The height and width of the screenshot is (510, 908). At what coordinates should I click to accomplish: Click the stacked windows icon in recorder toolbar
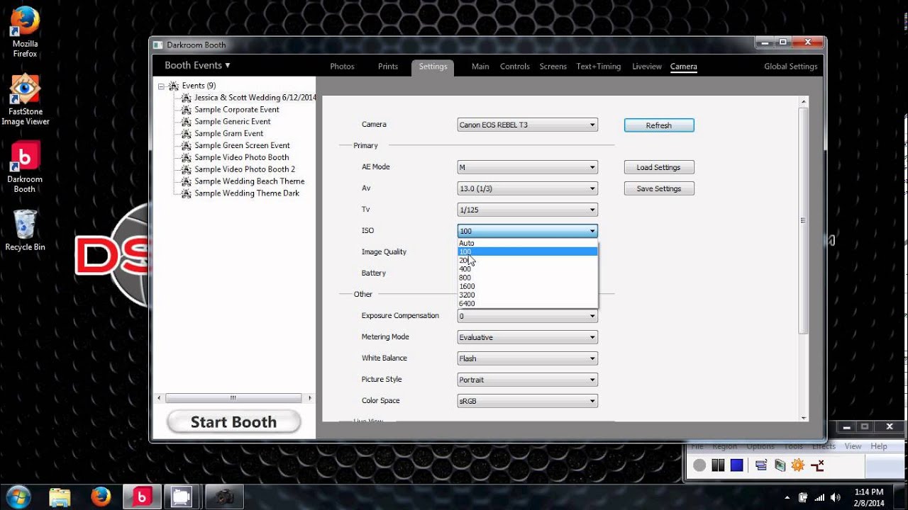click(x=761, y=465)
